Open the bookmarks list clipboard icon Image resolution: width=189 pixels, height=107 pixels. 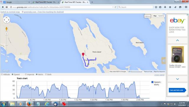(x=160, y=7)
